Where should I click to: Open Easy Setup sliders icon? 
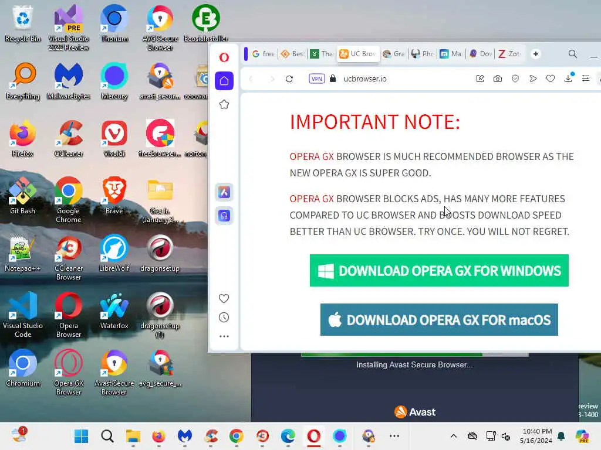coord(586,79)
